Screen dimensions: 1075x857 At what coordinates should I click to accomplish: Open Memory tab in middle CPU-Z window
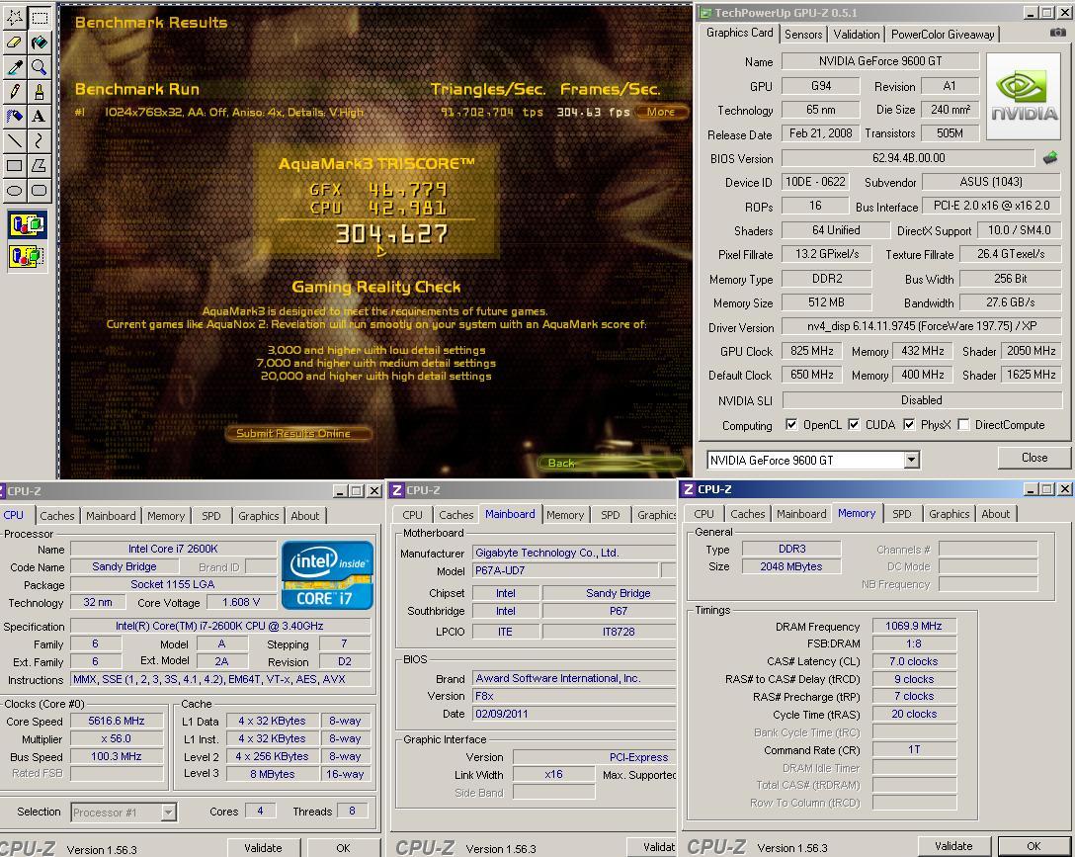click(x=565, y=515)
